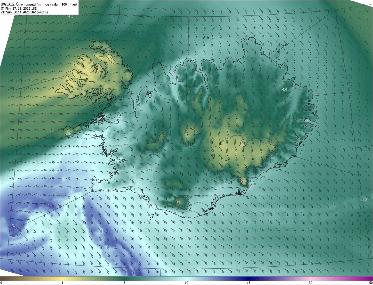Viewport: 373px width, 285px height.
Task: Click the 8.0 value label north of Iceland
Action: pyautogui.click(x=257, y=24)
